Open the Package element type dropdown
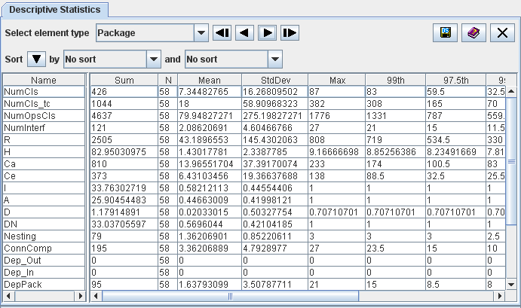Viewport: 521px width, 308px height. (201, 33)
